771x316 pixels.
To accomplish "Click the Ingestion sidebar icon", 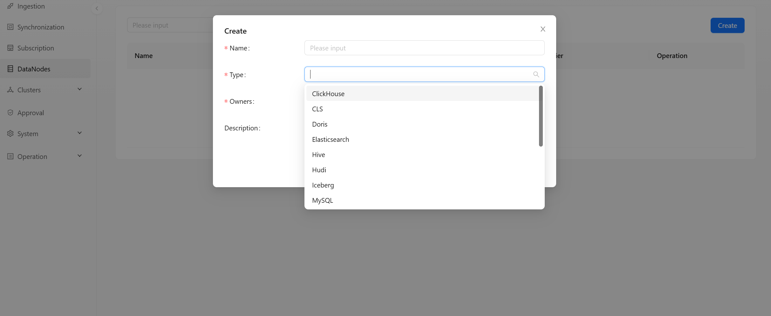I will pyautogui.click(x=10, y=6).
